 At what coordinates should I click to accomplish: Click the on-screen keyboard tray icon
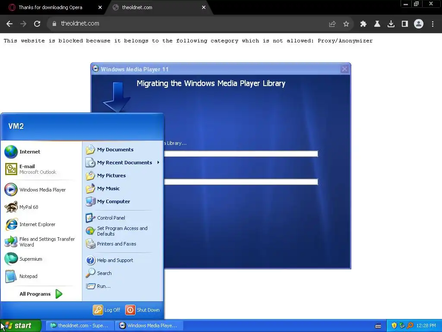(x=378, y=326)
